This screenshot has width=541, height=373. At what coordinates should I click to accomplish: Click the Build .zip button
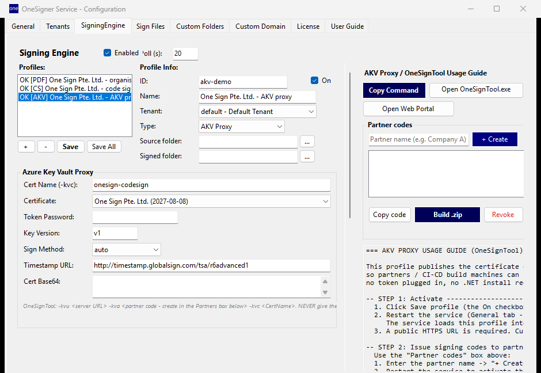[x=448, y=215]
